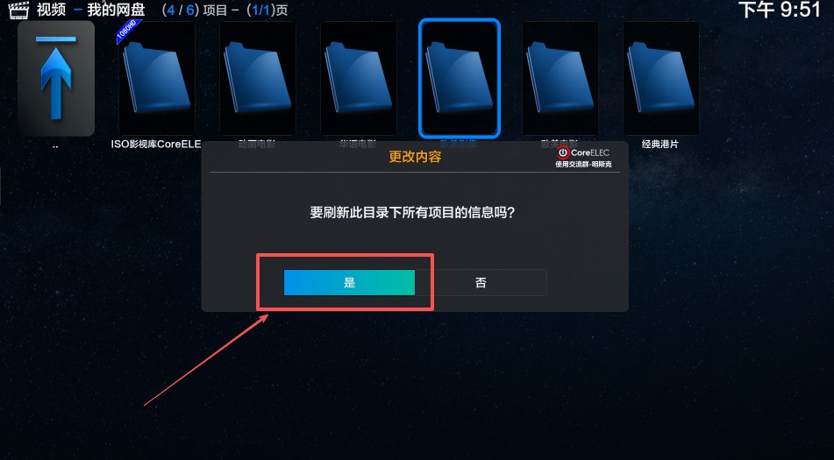Click the 我的网盘 breadcrumb text
834x460 pixels.
[116, 10]
